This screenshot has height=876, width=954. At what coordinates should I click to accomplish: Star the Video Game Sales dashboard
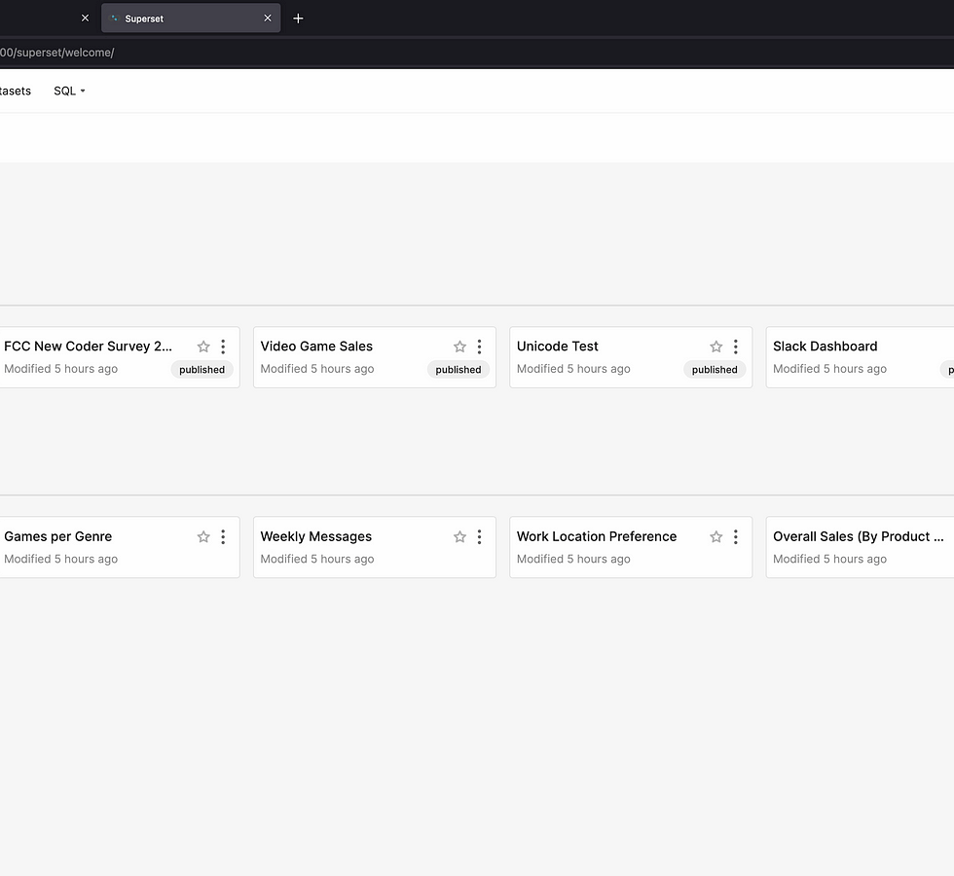459,347
